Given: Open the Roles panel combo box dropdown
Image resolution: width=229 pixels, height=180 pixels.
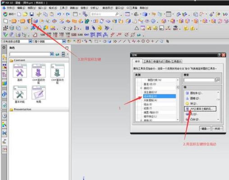Looking at the screenshot, I should pos(52,54).
